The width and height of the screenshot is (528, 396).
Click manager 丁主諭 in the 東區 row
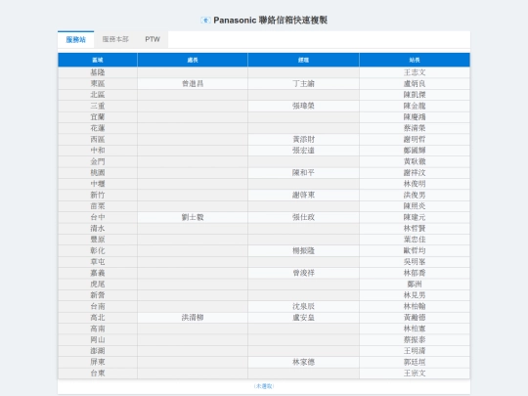303,83
